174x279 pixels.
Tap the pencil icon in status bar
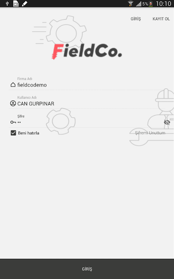tap(24, 3)
